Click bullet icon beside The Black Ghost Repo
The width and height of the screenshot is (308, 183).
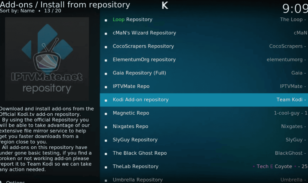(106, 154)
